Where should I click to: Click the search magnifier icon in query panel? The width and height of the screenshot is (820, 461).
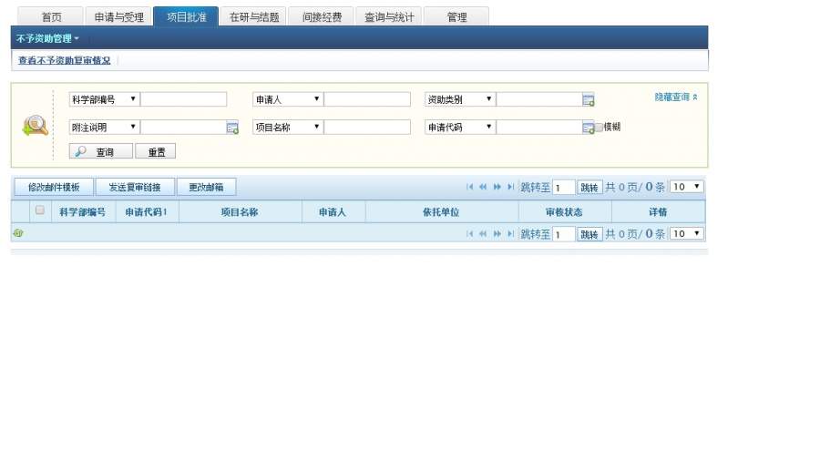pos(35,126)
